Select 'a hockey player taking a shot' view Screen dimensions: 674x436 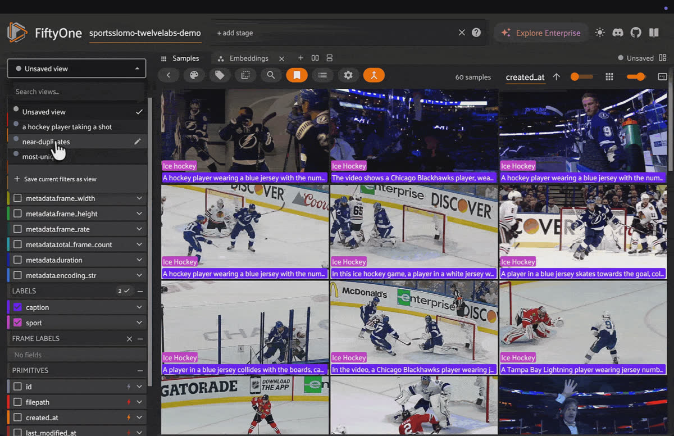point(78,127)
